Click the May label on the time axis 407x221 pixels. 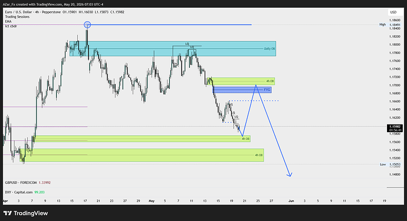point(152,201)
